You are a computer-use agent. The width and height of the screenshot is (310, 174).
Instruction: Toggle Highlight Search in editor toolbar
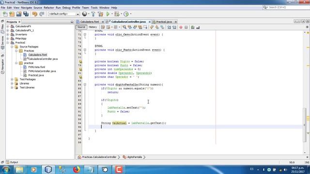[x=140, y=27]
